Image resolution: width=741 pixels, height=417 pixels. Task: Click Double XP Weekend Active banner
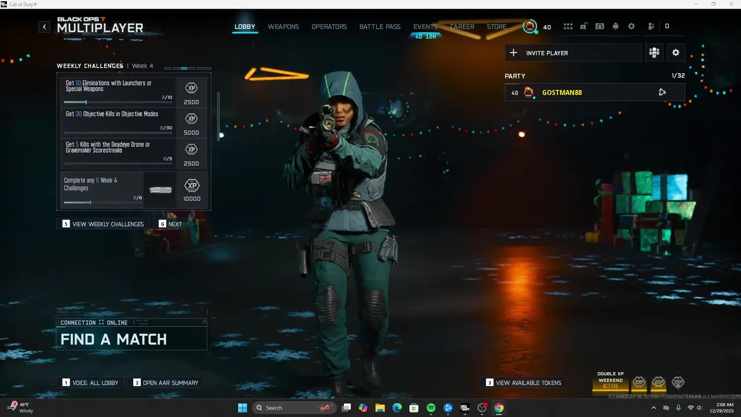[610, 381]
